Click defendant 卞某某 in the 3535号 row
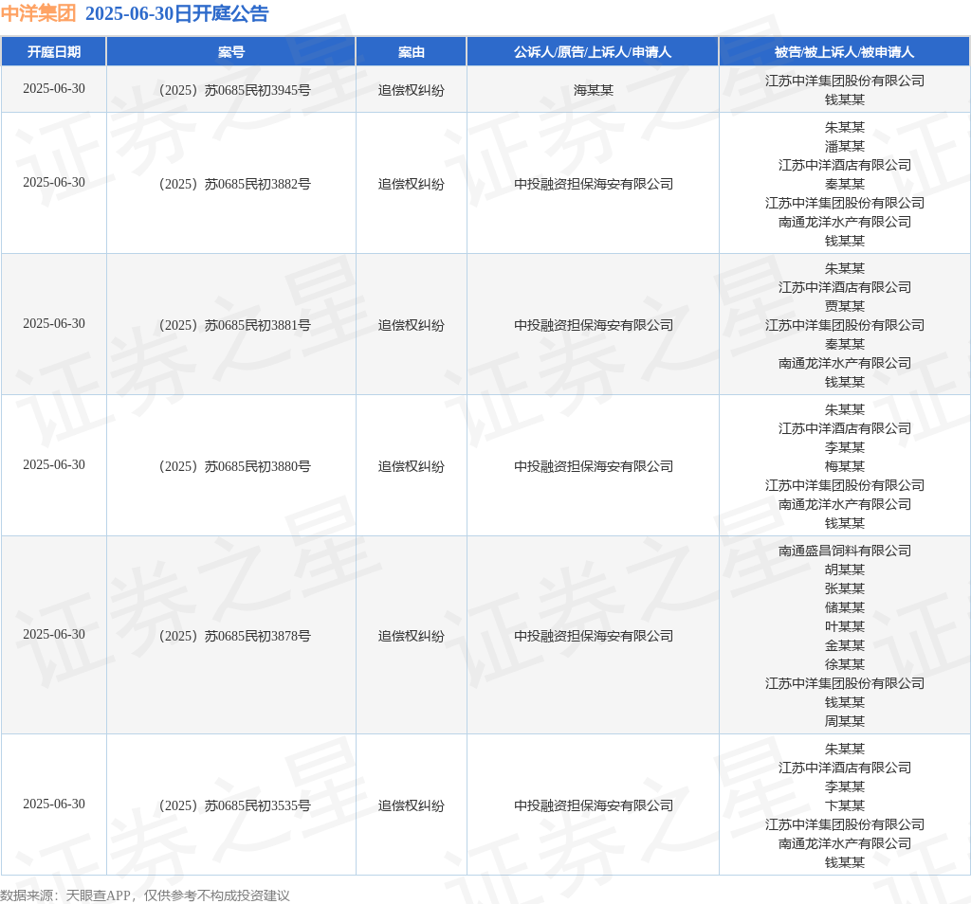The width and height of the screenshot is (971, 904). point(845,805)
